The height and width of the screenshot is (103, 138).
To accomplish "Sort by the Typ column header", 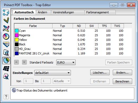I will (x=63, y=26).
